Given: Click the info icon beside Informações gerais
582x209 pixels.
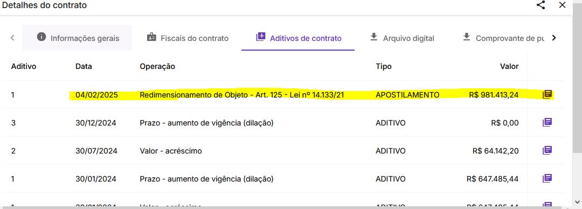Looking at the screenshot, I should pyautogui.click(x=41, y=37).
